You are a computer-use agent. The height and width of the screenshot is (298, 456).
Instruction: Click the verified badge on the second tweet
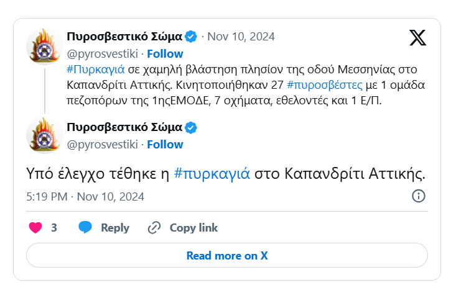click(x=192, y=127)
